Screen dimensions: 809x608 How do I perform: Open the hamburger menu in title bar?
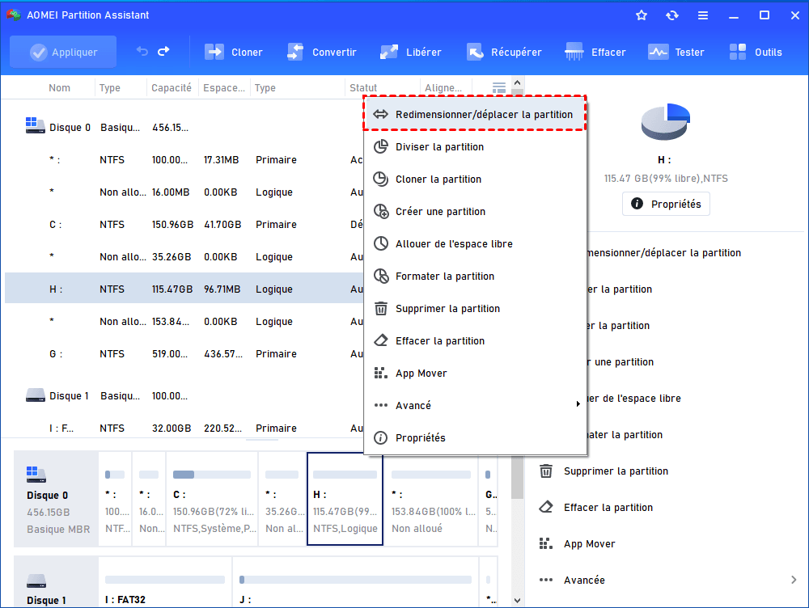703,15
